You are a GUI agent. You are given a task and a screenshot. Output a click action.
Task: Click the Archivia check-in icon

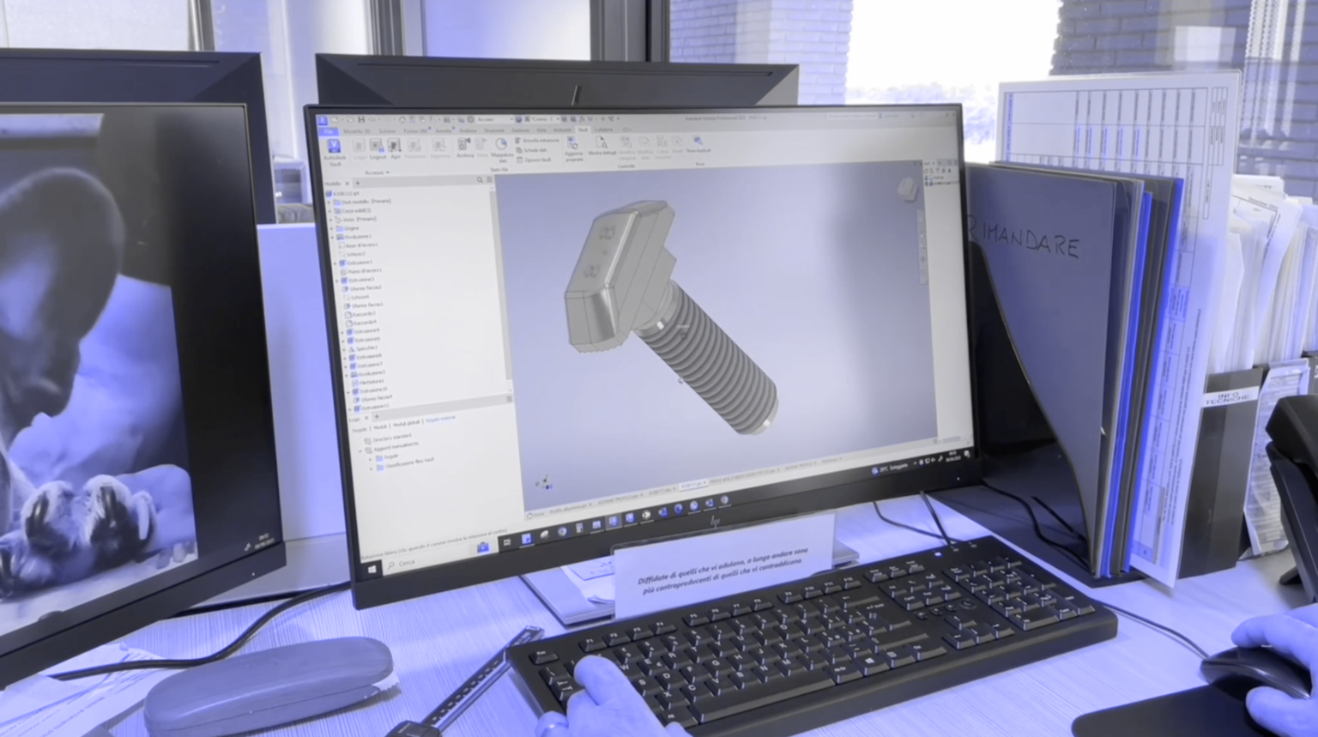(x=463, y=145)
